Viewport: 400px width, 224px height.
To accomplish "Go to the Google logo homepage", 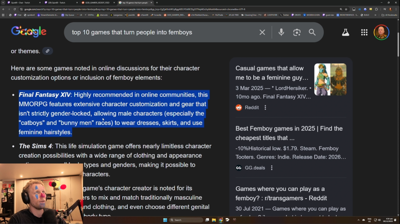I will pos(29,31).
